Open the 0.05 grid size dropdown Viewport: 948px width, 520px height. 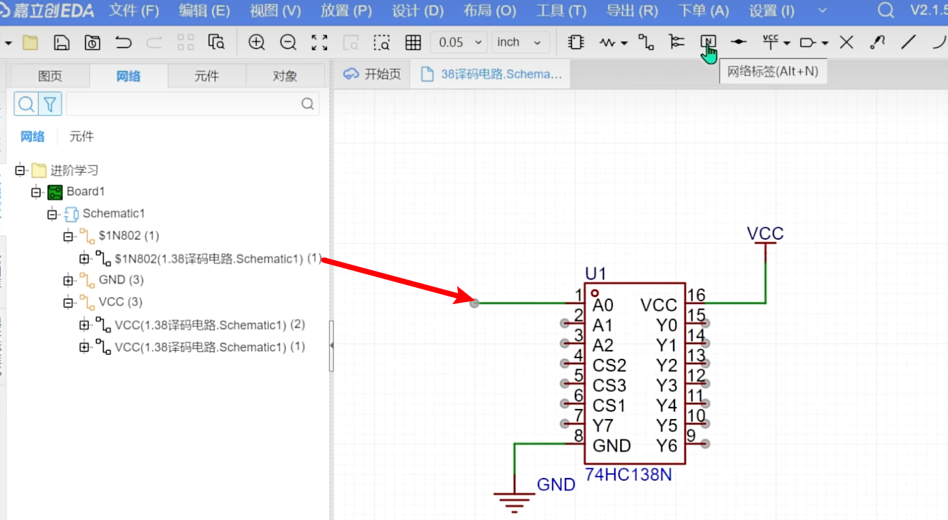point(458,43)
